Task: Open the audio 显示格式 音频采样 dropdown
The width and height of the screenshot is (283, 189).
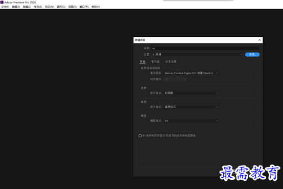Action: [191, 107]
